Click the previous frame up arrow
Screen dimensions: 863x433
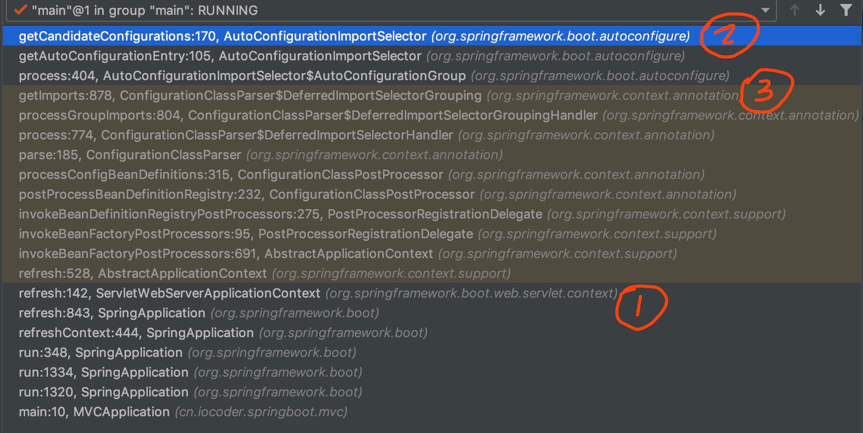click(x=794, y=10)
